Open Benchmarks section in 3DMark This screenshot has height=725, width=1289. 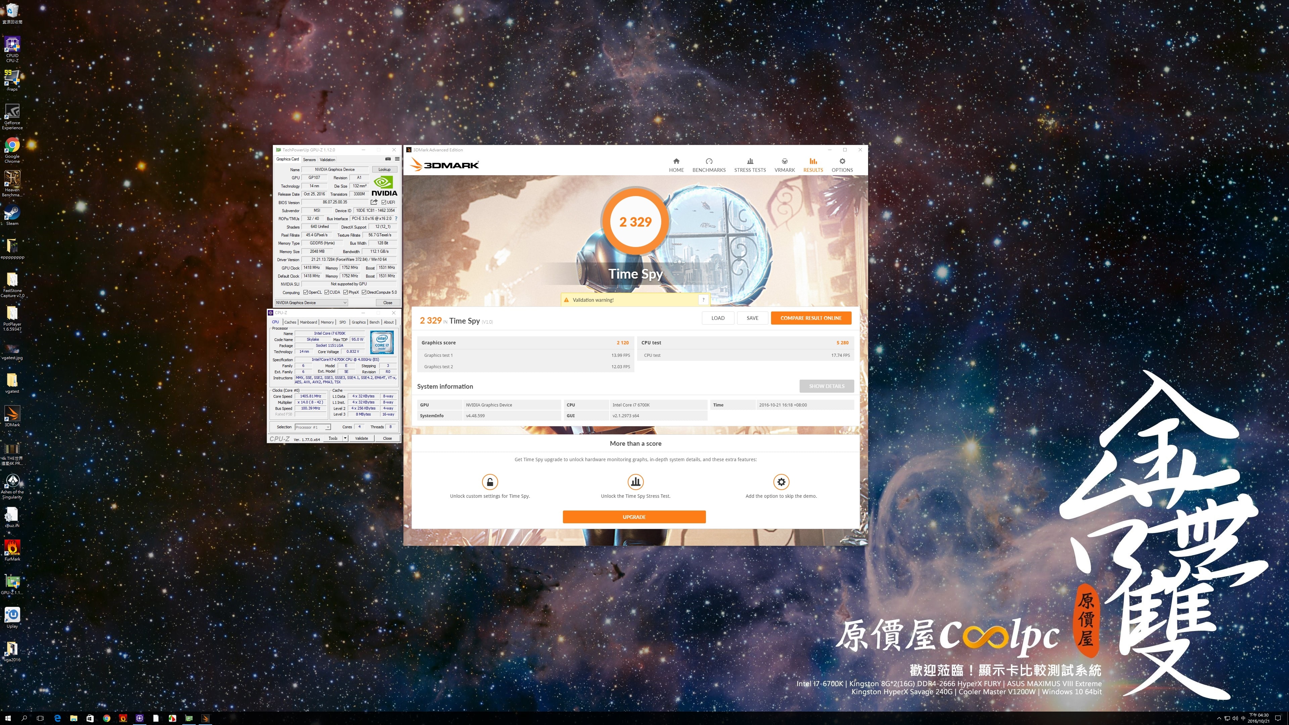(x=709, y=164)
